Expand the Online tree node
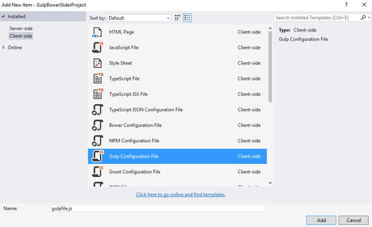The image size is (372, 227). 3,48
